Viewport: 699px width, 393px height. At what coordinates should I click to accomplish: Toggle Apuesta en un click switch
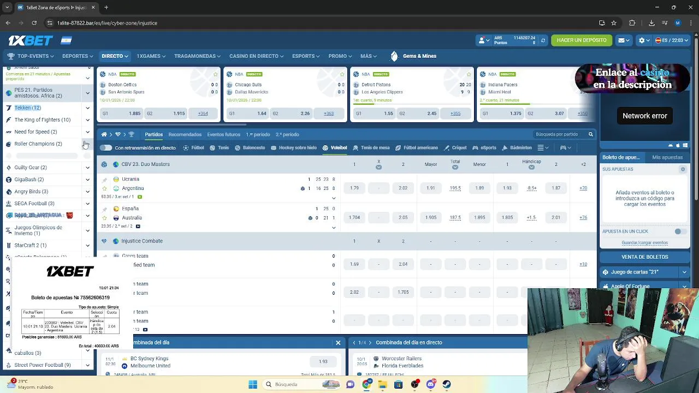(x=680, y=231)
